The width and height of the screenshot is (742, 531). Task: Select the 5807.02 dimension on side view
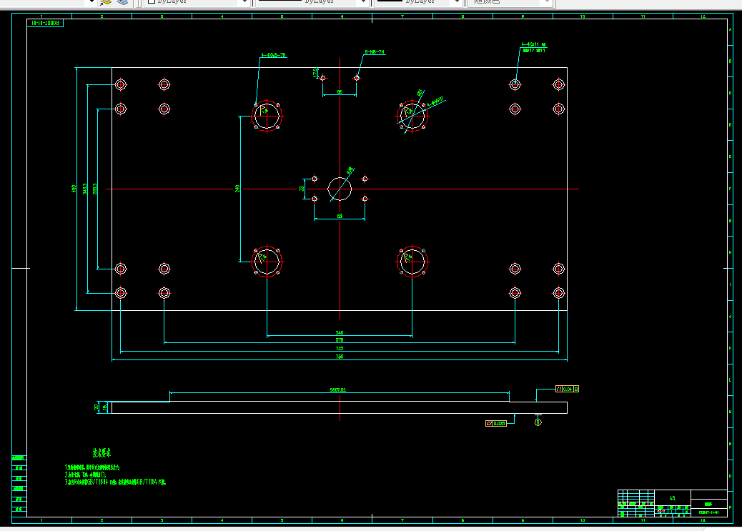coord(338,389)
